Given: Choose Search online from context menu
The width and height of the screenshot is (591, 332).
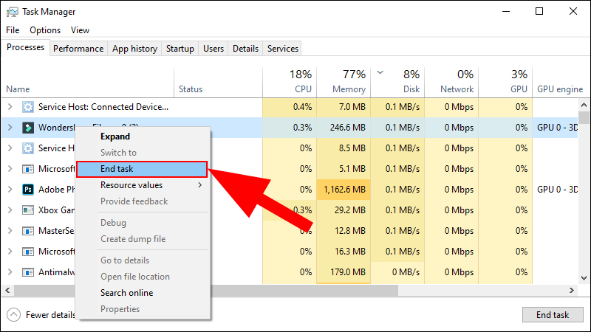Looking at the screenshot, I should pos(126,293).
